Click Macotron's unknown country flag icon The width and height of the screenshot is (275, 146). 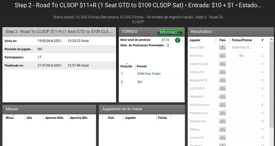coord(222,55)
